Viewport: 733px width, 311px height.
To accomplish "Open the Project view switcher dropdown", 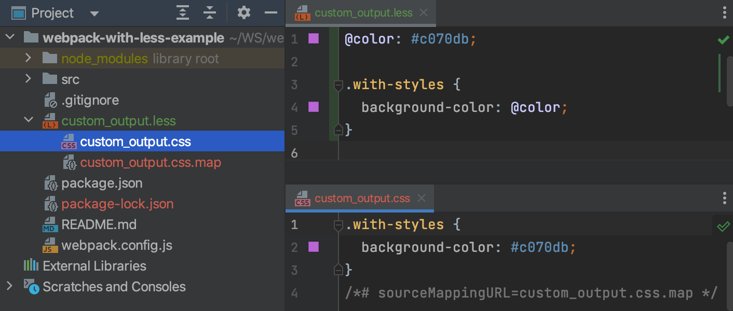I will [x=94, y=12].
